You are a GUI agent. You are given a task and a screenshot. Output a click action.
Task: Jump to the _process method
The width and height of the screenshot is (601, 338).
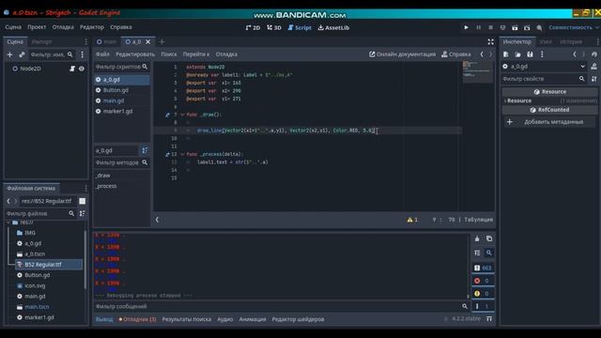(106, 186)
